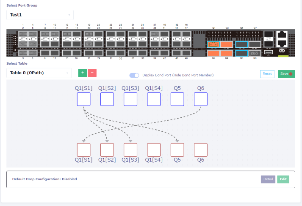This screenshot has height=206, width=302.
Task: Select the red destination node Q1[S4]
Action: tap(154, 150)
